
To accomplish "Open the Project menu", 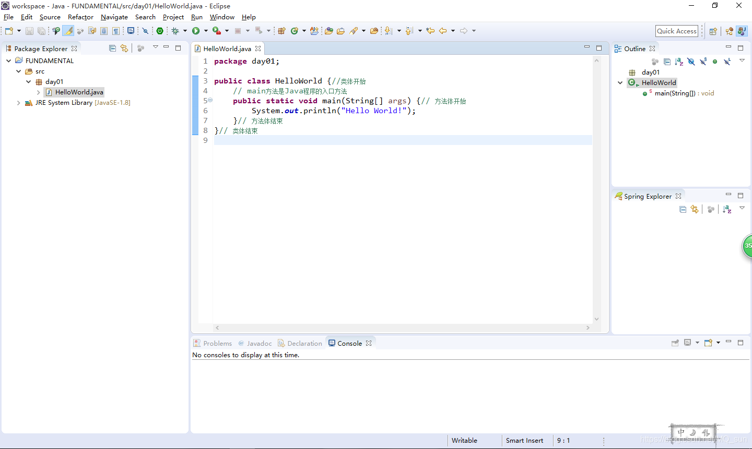I will (173, 17).
